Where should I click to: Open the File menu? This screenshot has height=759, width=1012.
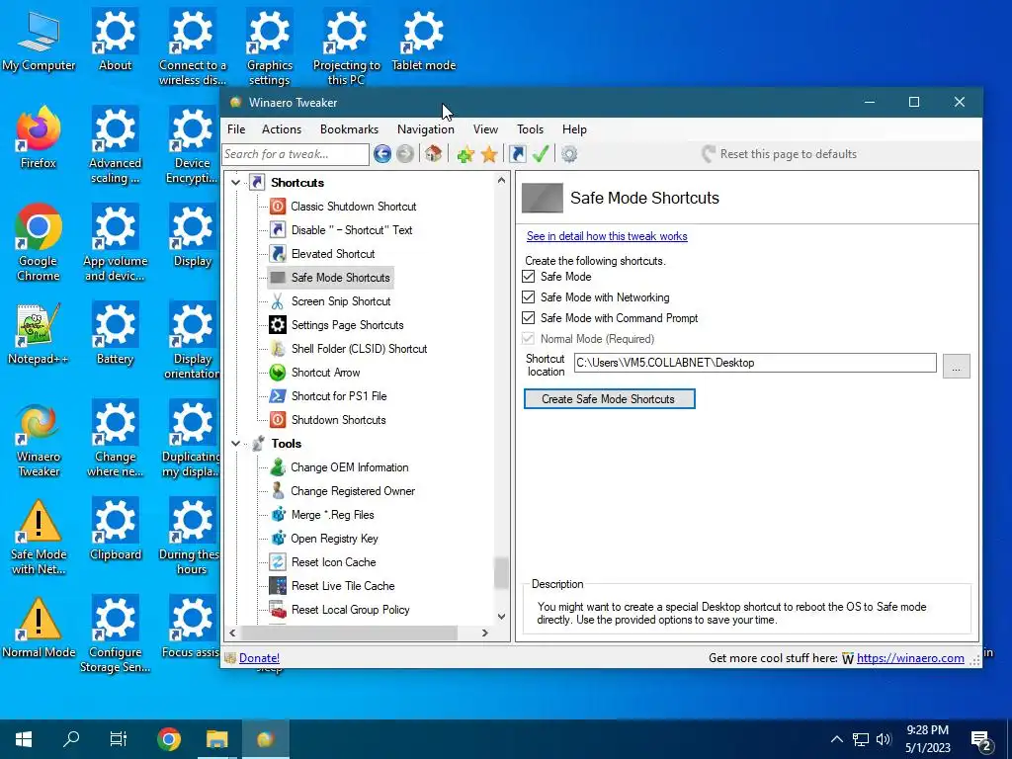(x=236, y=129)
